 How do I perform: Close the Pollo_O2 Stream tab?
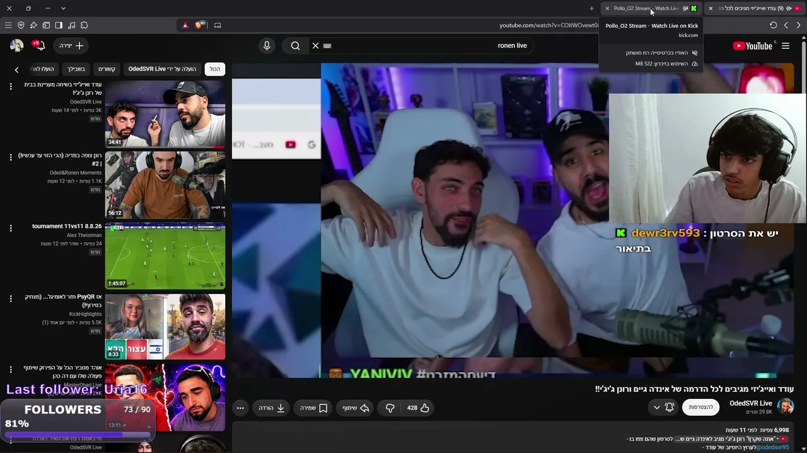(607, 8)
